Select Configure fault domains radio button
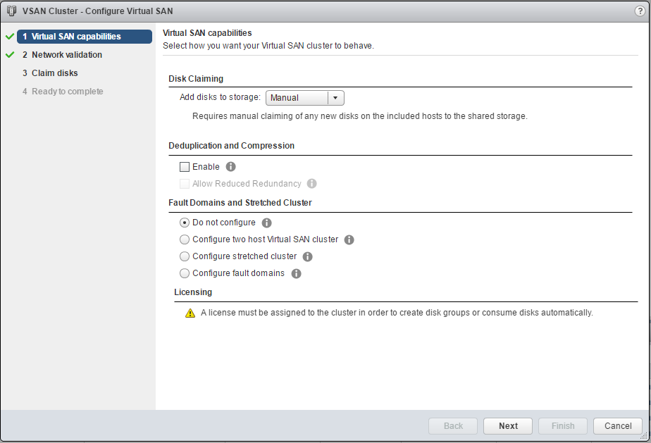This screenshot has width=651, height=443. pyautogui.click(x=185, y=273)
